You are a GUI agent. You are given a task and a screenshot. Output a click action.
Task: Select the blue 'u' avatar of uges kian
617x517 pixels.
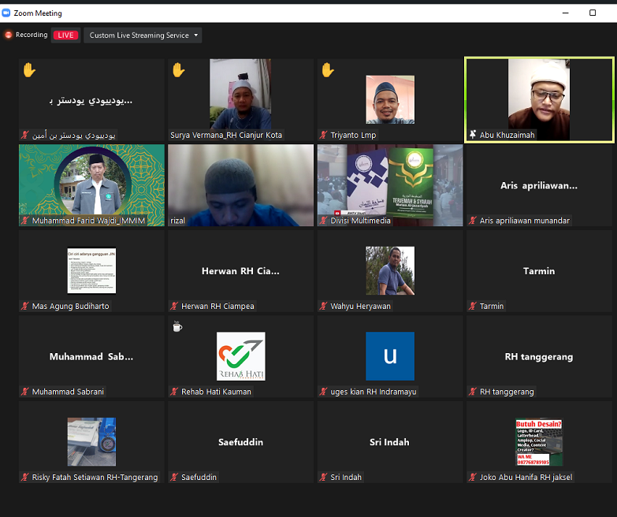(390, 356)
